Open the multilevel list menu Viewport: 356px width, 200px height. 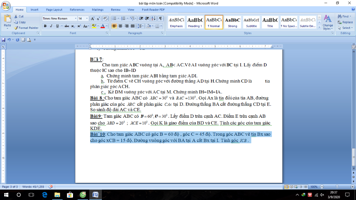click(133, 19)
